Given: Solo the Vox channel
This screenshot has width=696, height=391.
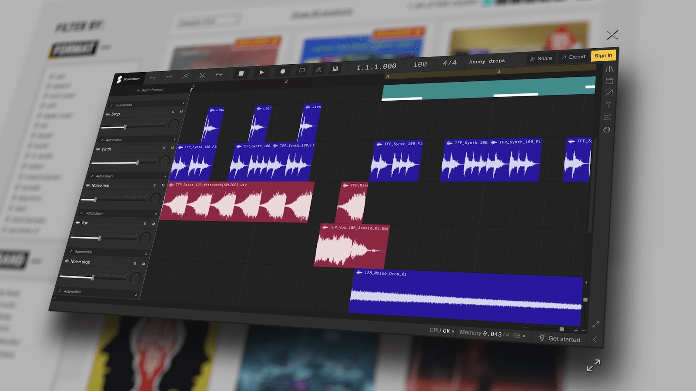Looking at the screenshot, I should 145,223.
